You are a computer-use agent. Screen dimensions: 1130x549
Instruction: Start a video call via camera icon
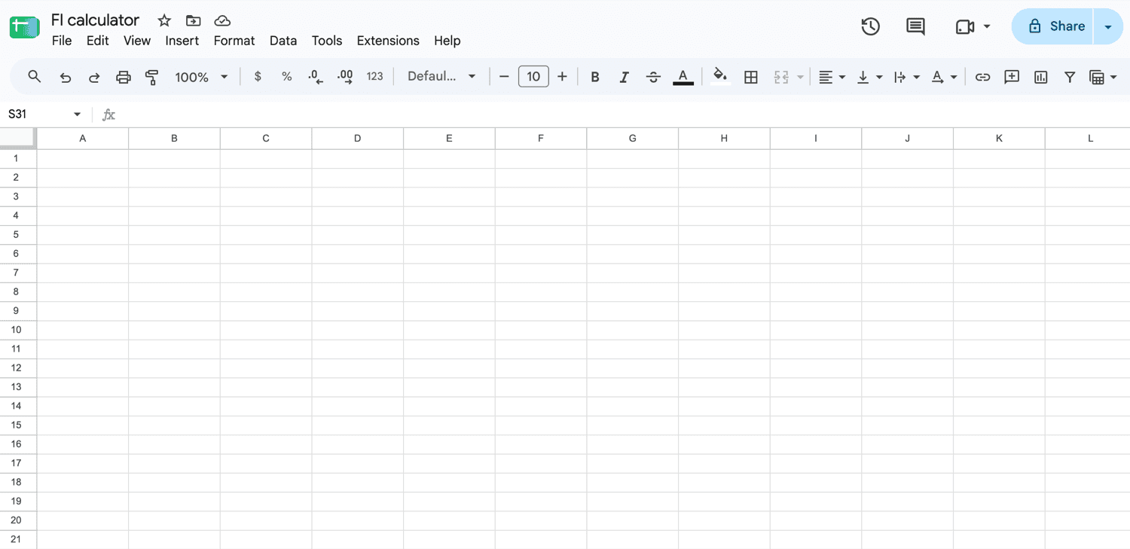pyautogui.click(x=965, y=26)
